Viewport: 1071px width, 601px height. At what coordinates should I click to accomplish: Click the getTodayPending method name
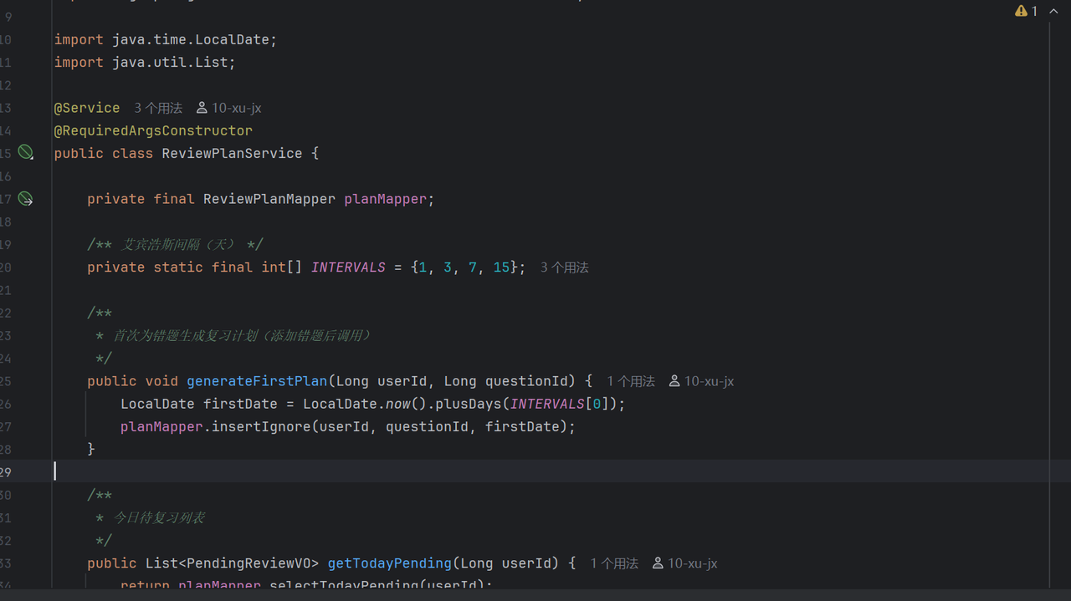tap(389, 563)
